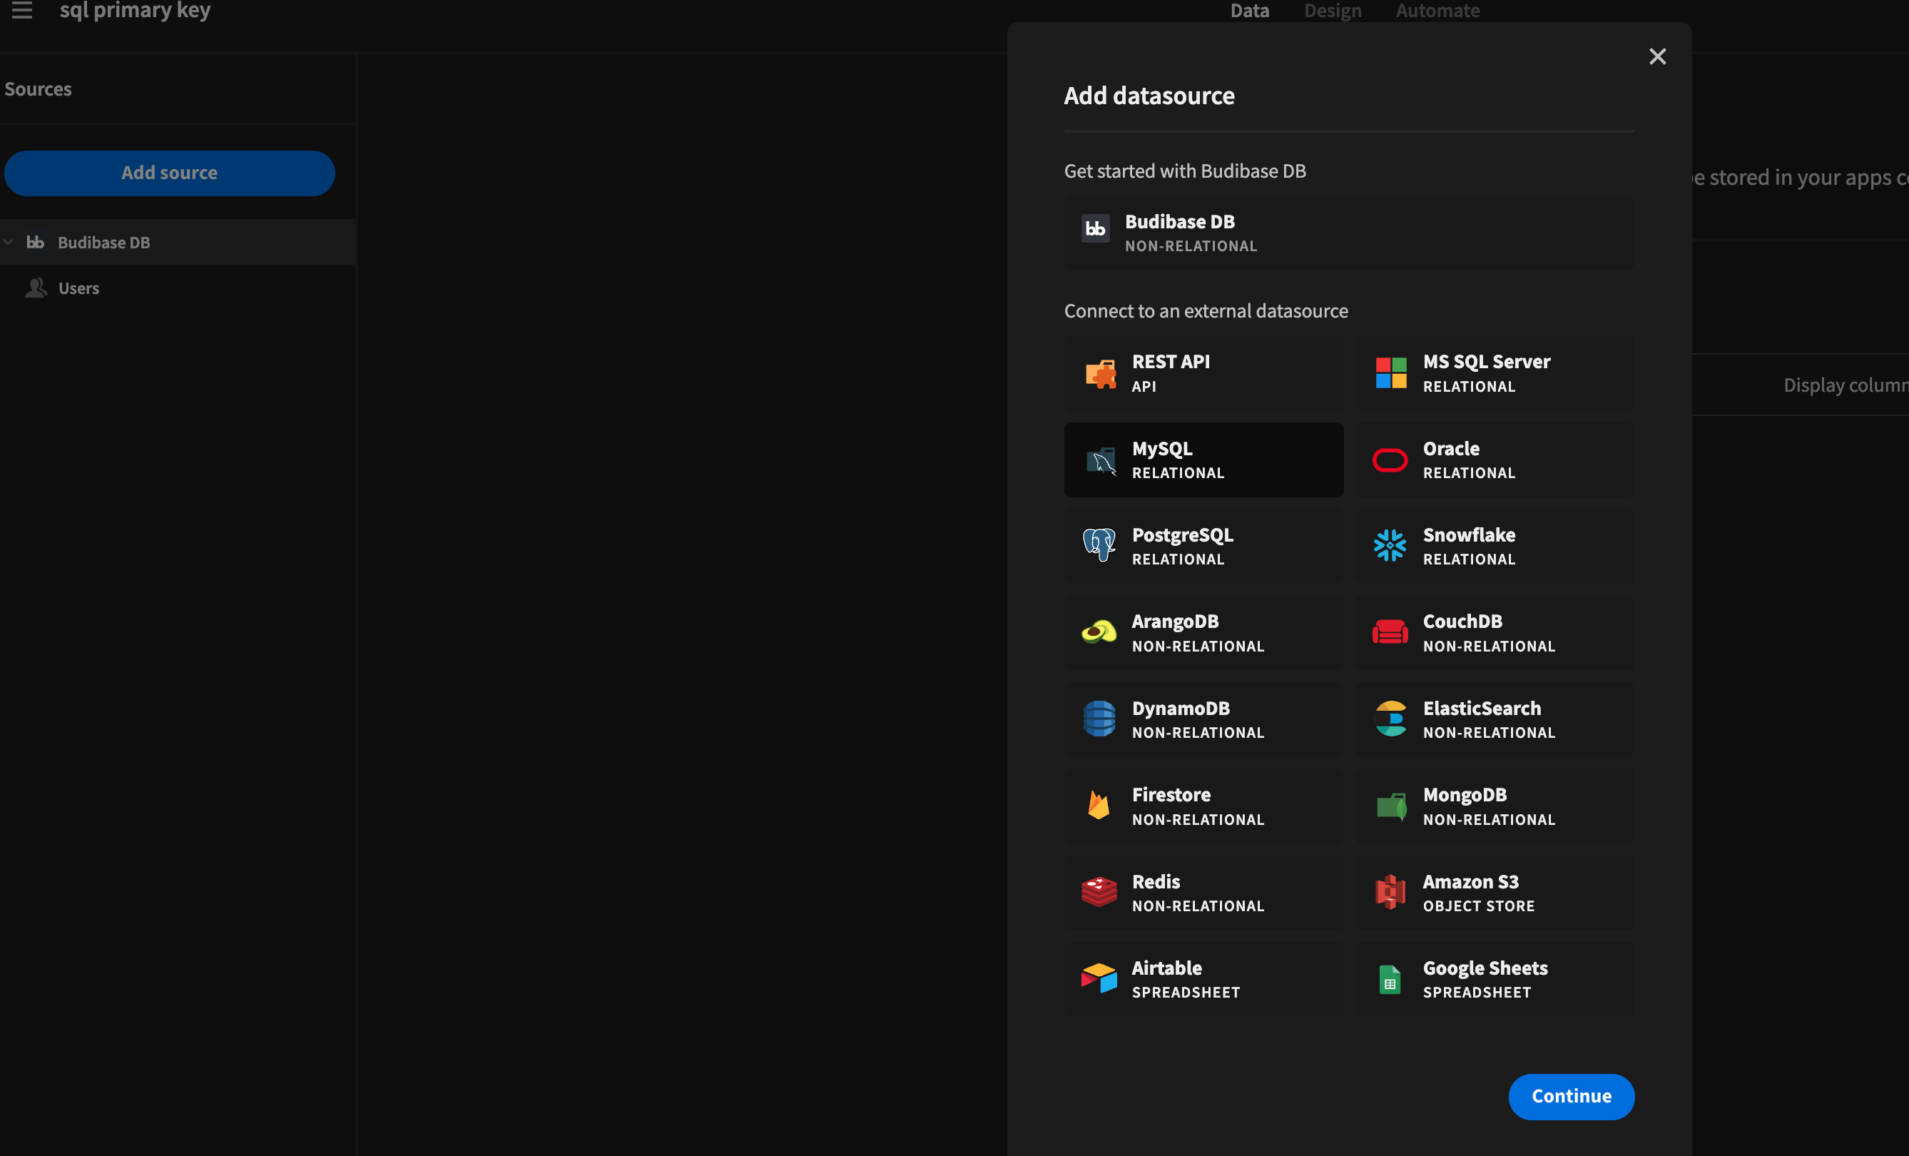
Task: Select the Users table in sidebar
Action: [78, 288]
